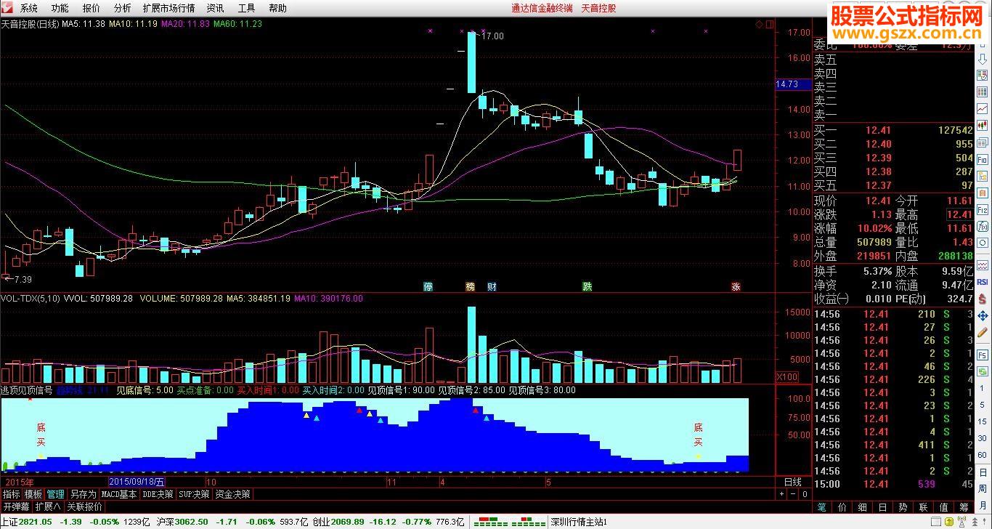Open the intraday line chart icon
Screen dimensions: 992x529
click(983, 108)
